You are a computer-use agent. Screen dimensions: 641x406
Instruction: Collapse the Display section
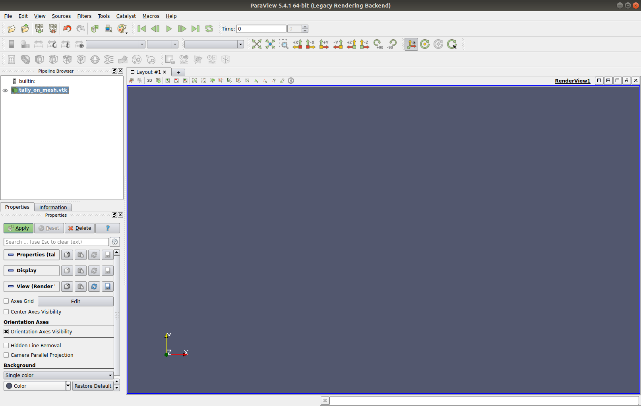point(31,270)
